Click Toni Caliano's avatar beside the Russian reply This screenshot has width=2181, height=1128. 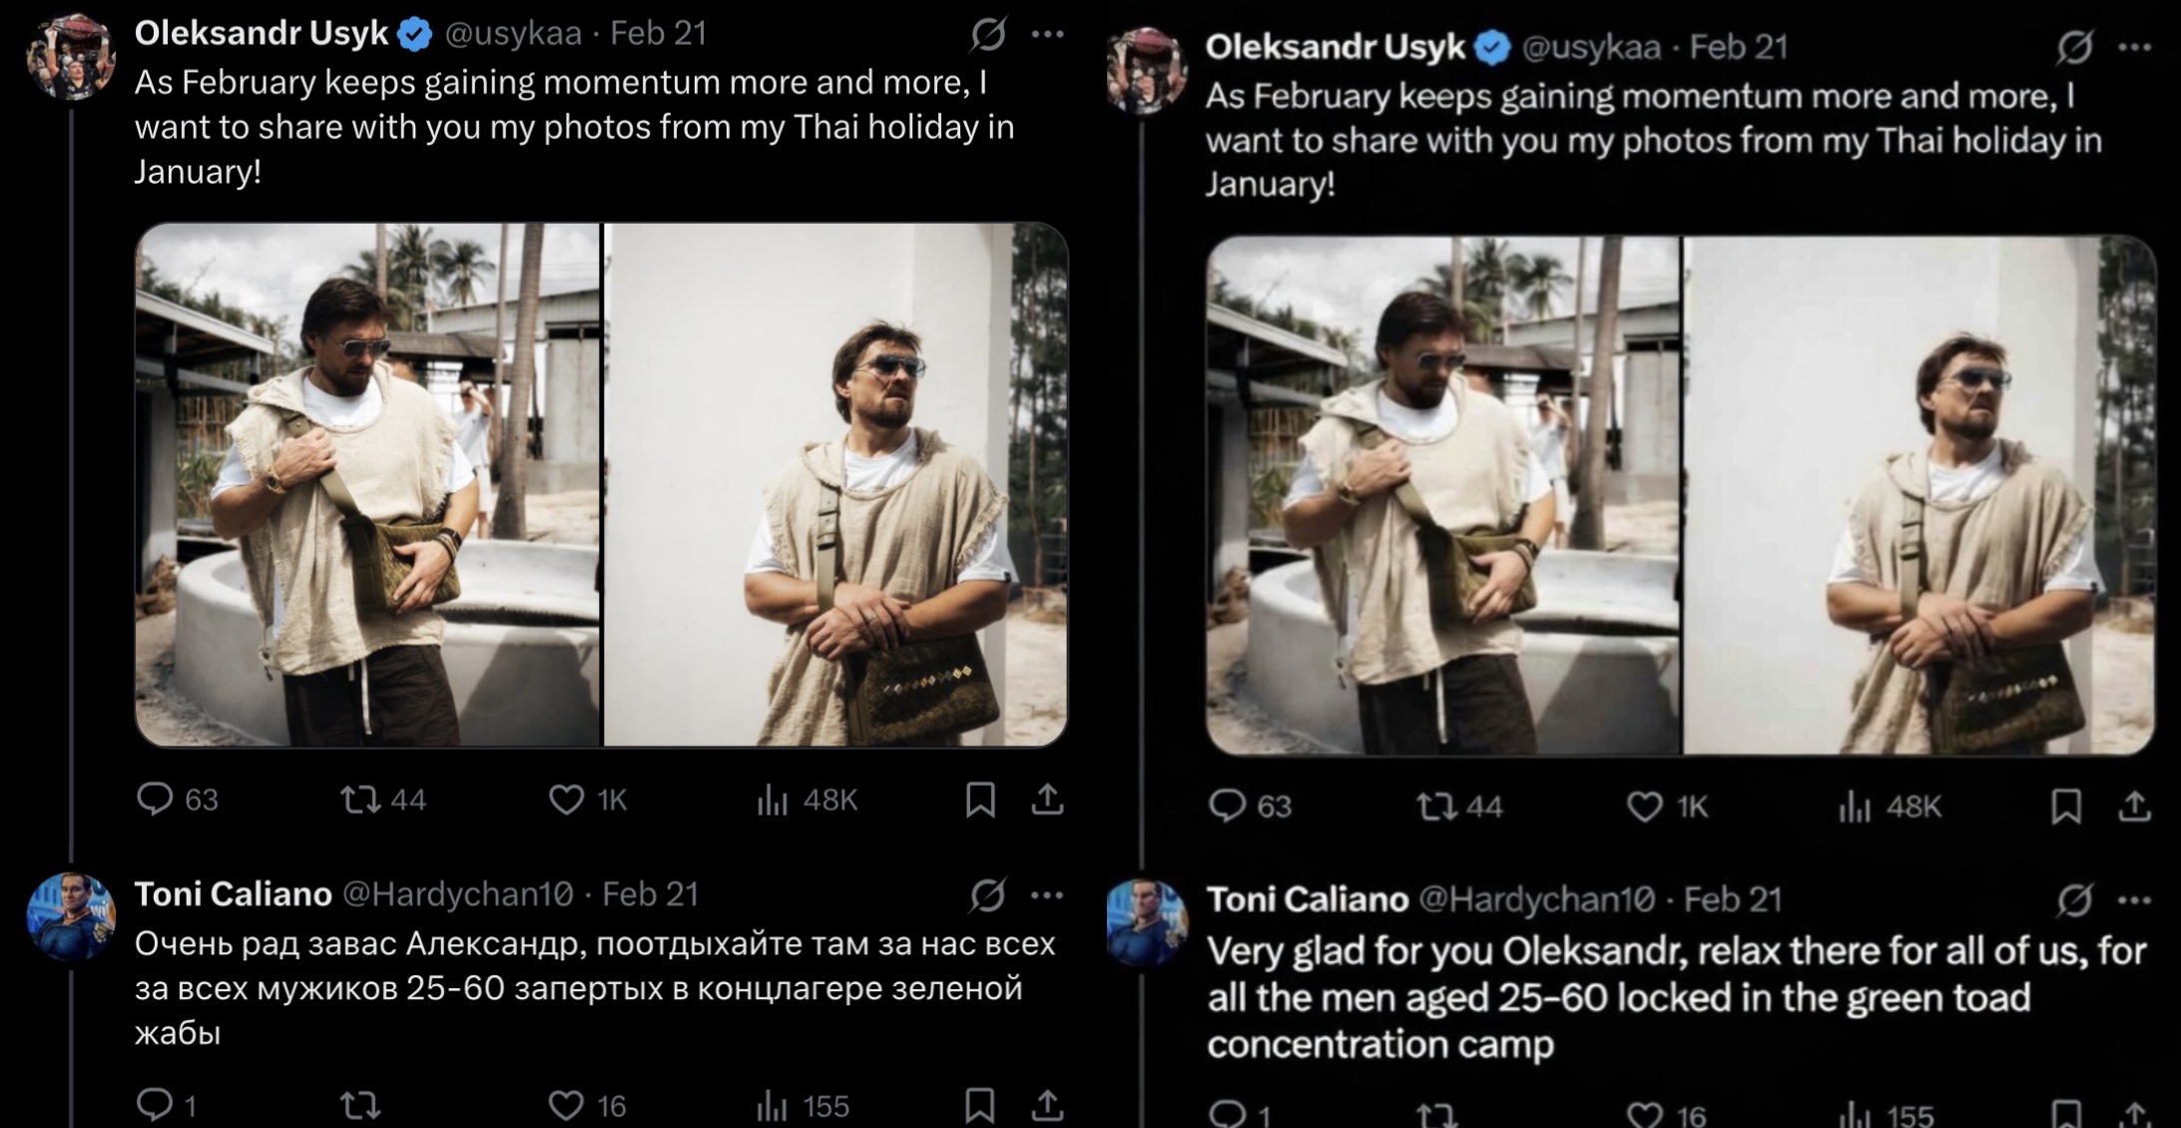(x=71, y=916)
